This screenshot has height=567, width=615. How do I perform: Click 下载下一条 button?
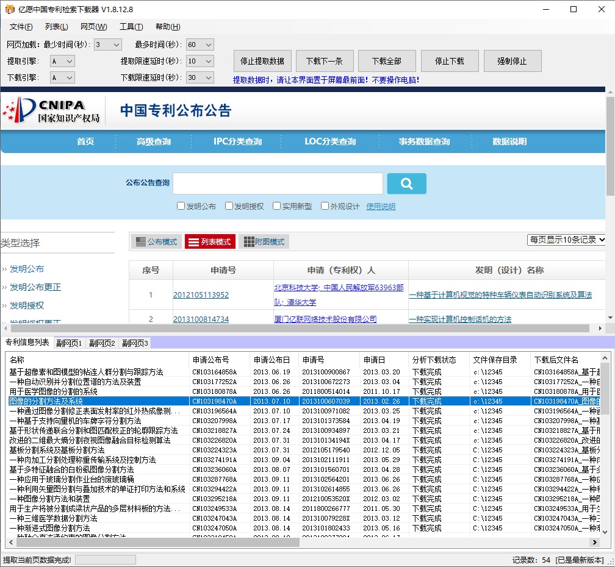[325, 61]
